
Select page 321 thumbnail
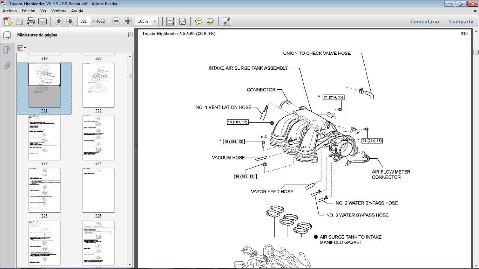pyautogui.click(x=45, y=85)
